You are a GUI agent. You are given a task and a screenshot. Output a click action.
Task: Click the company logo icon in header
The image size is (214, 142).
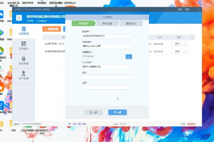(19, 18)
